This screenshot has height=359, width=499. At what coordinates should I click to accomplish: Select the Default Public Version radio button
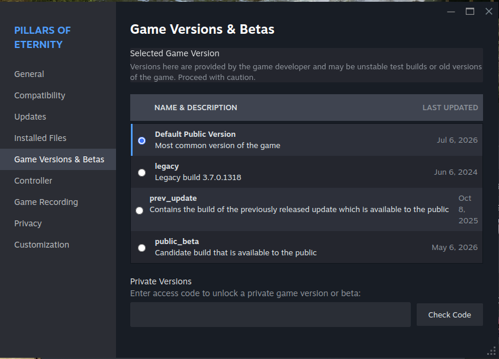(141, 140)
